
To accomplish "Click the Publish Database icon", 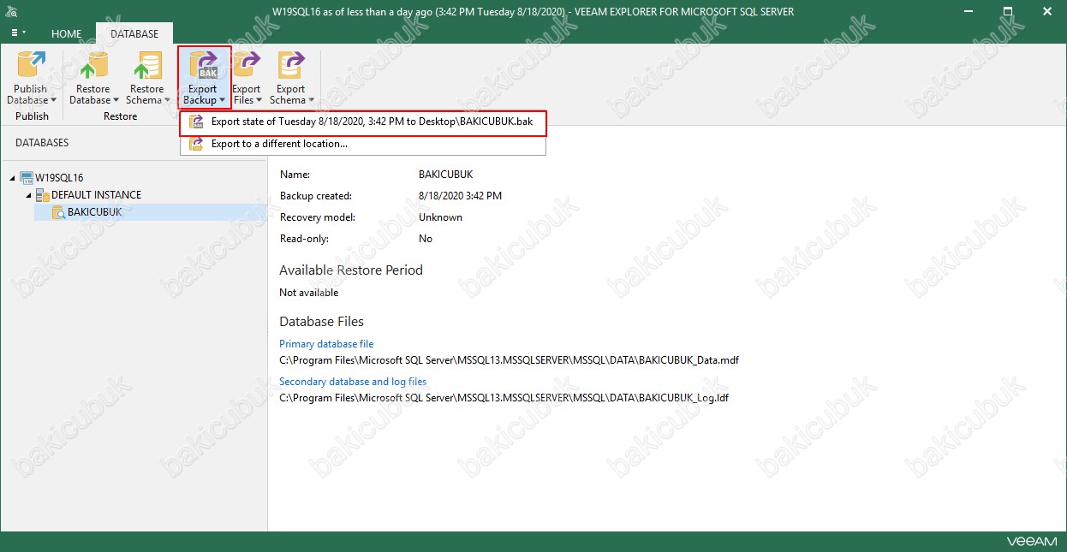I will coord(32,66).
